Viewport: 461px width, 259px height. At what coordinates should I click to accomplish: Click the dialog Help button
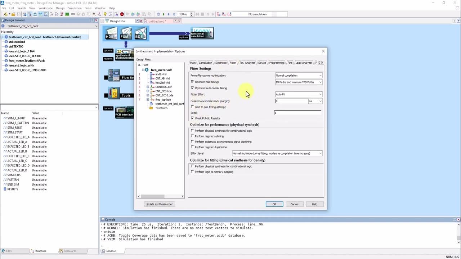pyautogui.click(x=314, y=204)
